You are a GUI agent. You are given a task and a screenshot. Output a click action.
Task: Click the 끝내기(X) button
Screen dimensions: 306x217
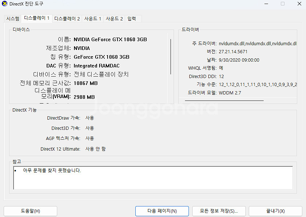pyautogui.click(x=275, y=211)
